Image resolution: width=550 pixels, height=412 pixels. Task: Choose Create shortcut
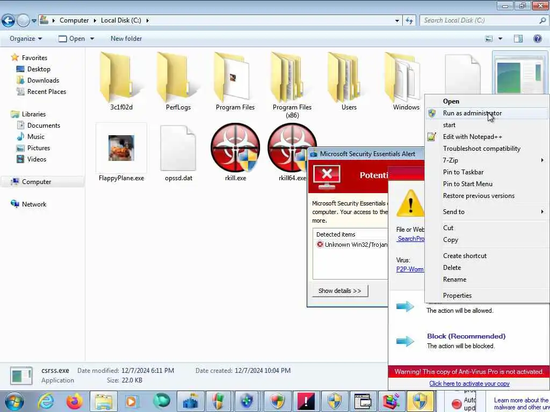(487, 256)
